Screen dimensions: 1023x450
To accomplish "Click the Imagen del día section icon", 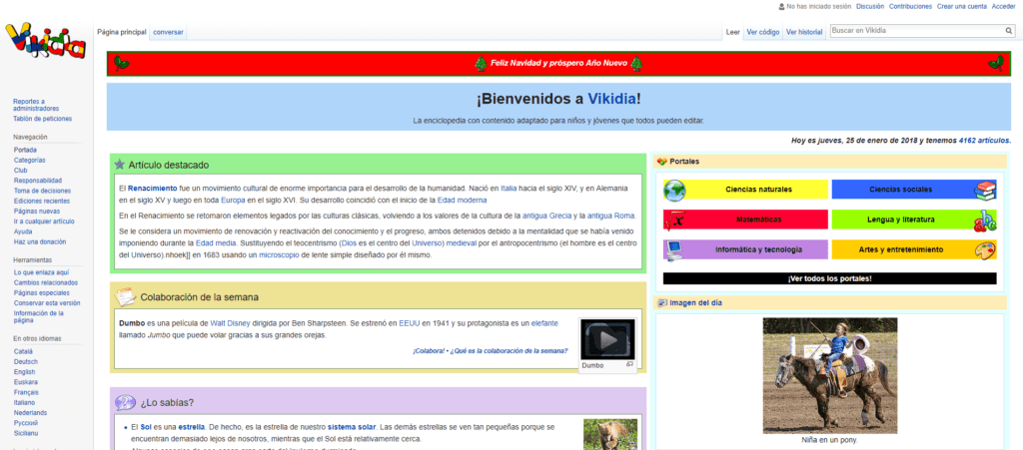I will point(662,302).
